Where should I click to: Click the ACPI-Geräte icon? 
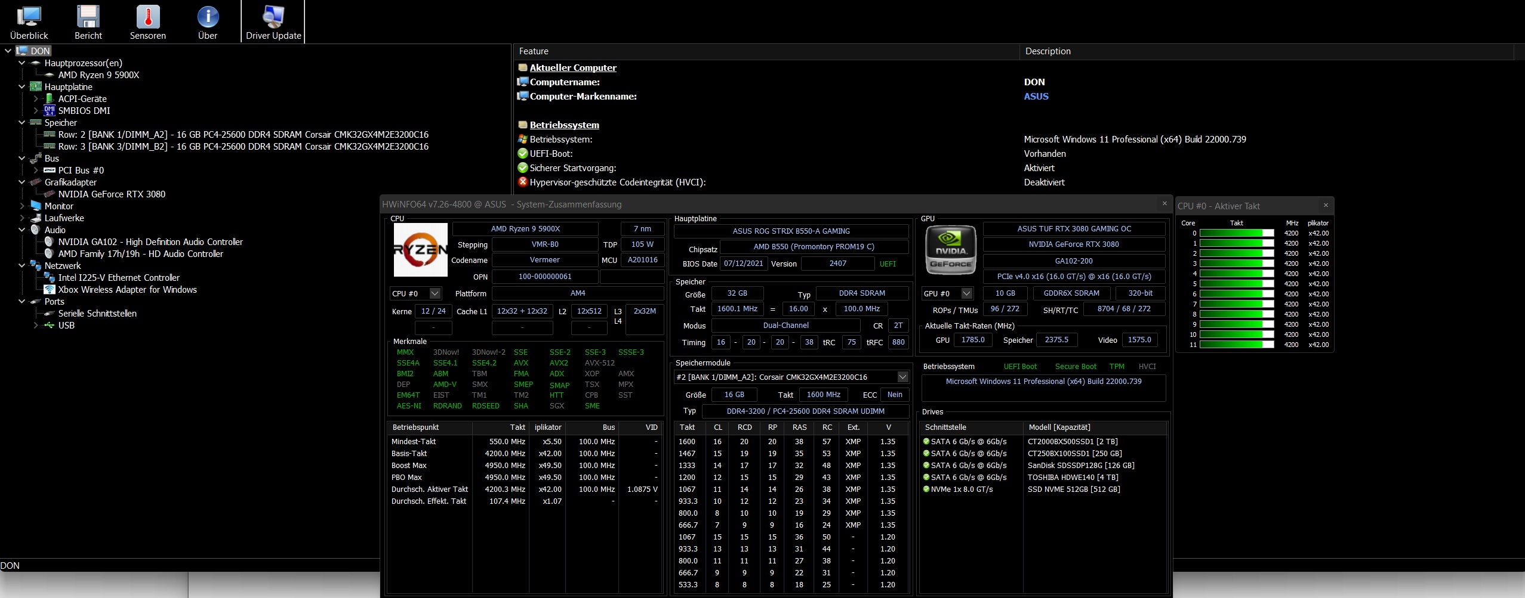50,98
